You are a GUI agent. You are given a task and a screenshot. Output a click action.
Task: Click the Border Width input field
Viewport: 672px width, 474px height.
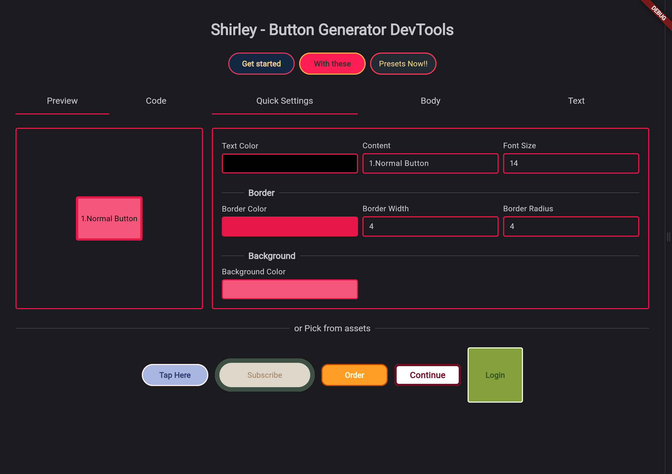430,226
